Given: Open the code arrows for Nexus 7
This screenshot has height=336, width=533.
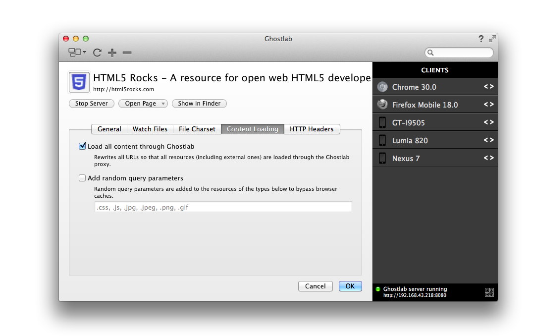Looking at the screenshot, I should tap(489, 158).
